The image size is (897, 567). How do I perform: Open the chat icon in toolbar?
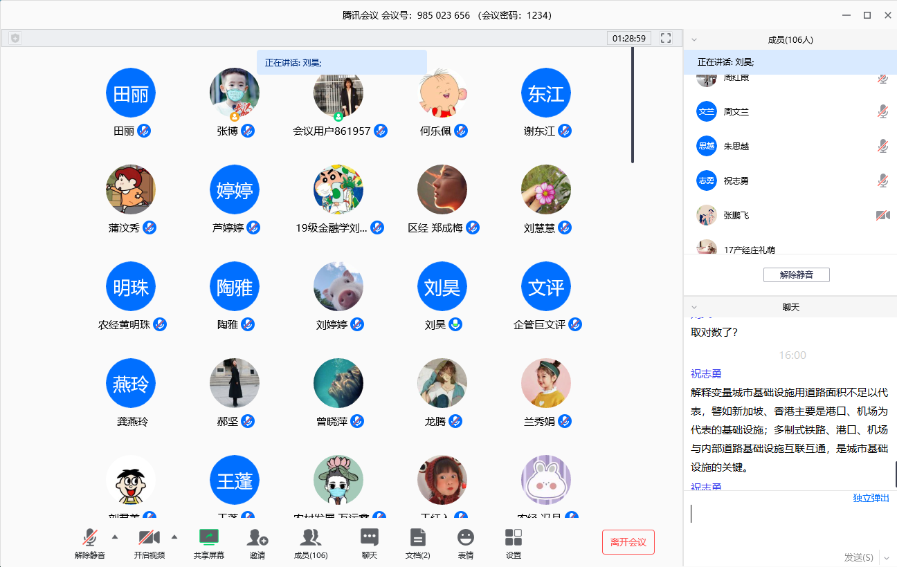(x=370, y=537)
